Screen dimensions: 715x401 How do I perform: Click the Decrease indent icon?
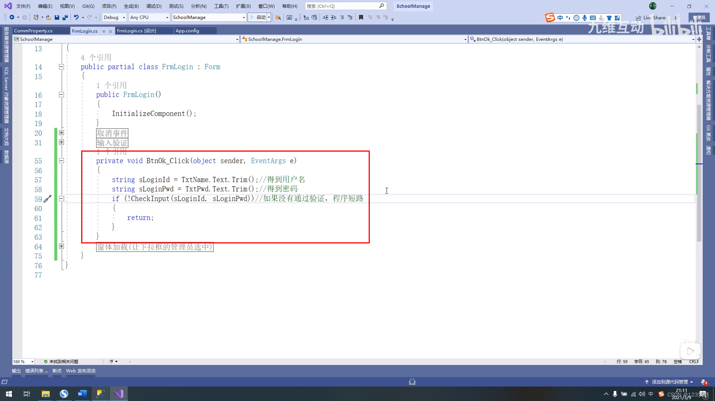point(325,17)
